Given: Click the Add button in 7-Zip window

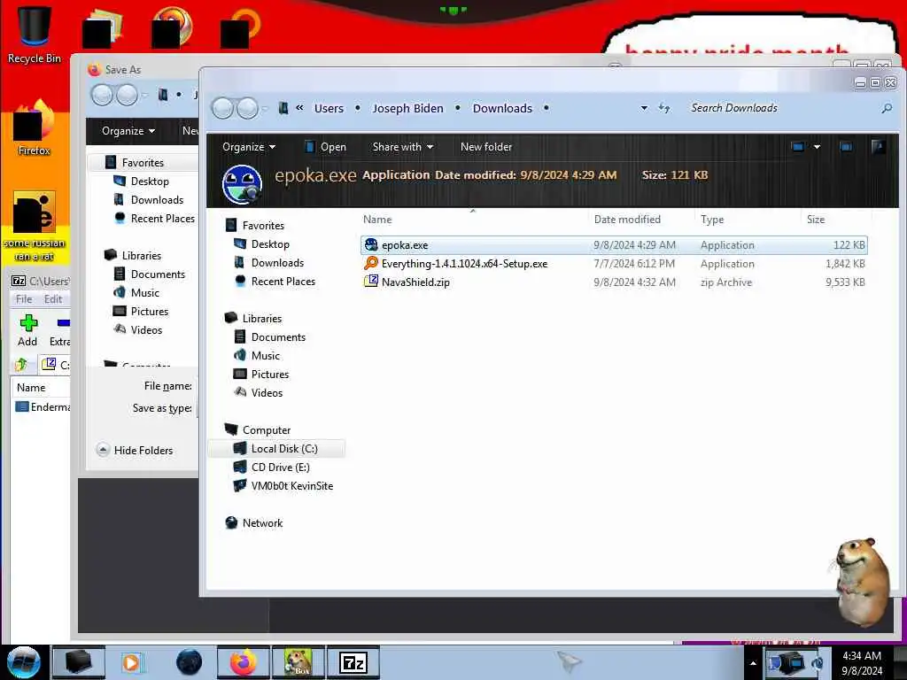Looking at the screenshot, I should click(27, 330).
